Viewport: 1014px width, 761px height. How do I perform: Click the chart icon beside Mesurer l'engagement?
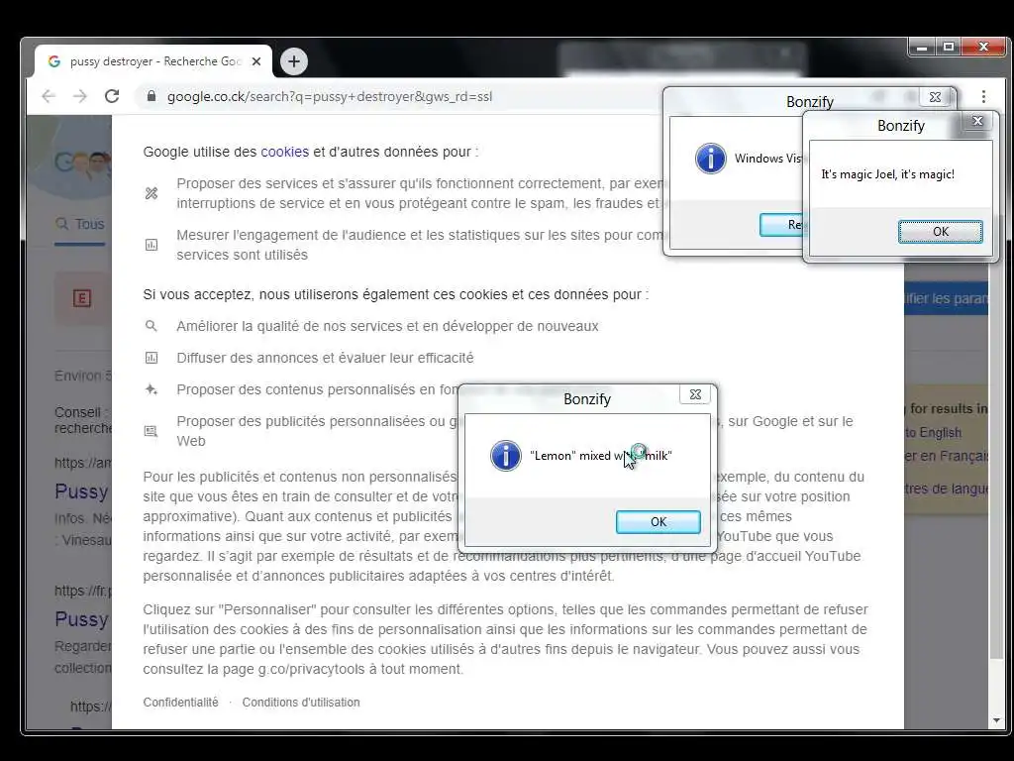(x=152, y=245)
